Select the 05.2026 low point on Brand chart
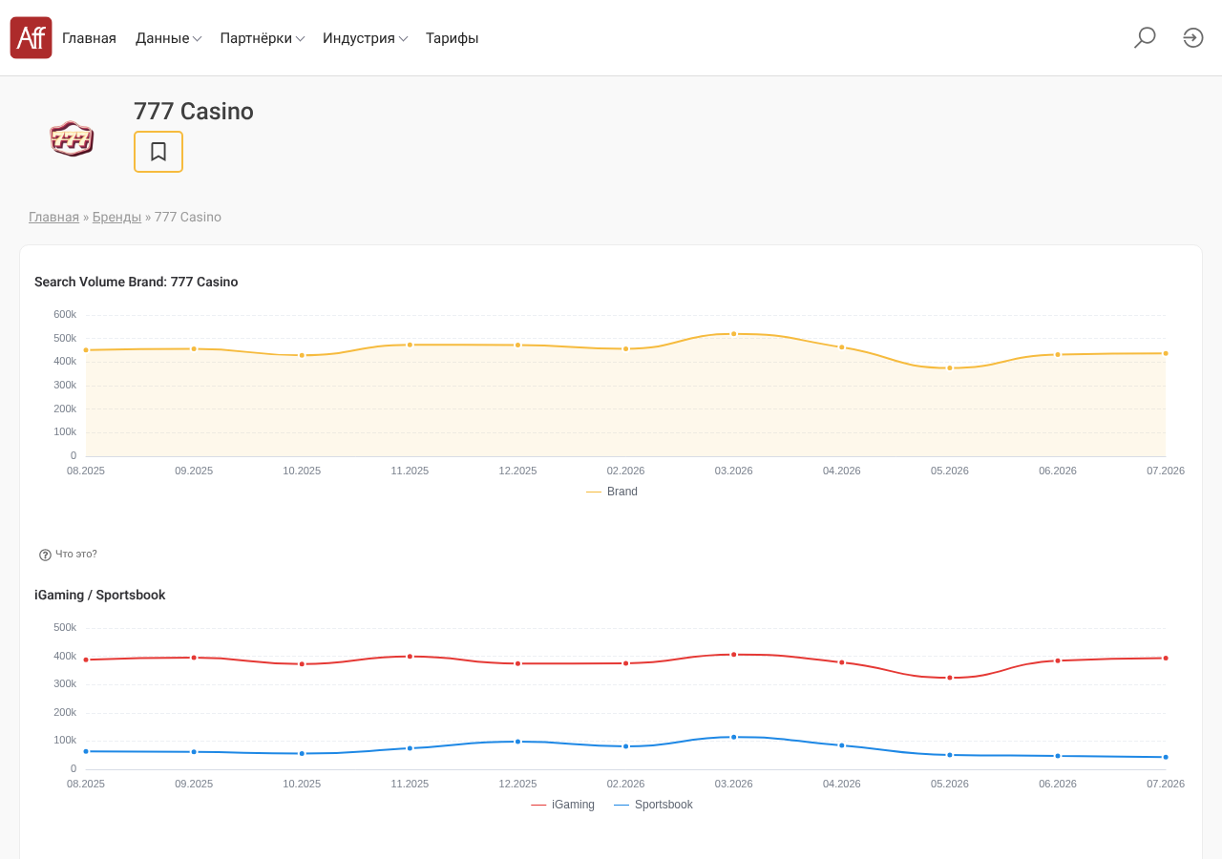 950,367
